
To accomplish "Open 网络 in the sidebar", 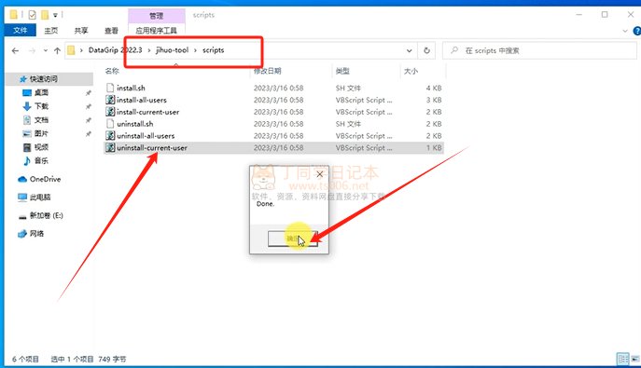I will [x=36, y=233].
